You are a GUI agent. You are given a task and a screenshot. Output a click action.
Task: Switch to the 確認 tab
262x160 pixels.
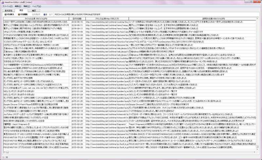tap(34, 10)
